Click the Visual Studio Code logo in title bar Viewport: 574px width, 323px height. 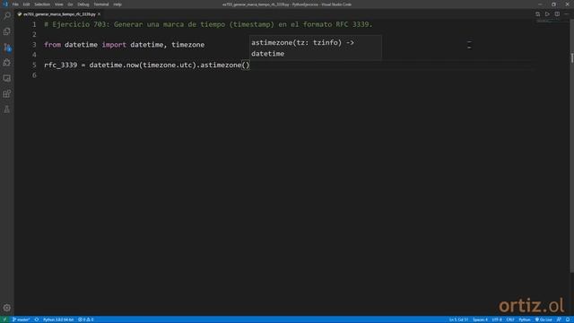[4, 4]
